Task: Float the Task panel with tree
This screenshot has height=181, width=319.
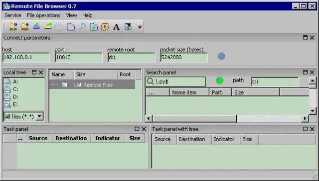Action: 305,129
